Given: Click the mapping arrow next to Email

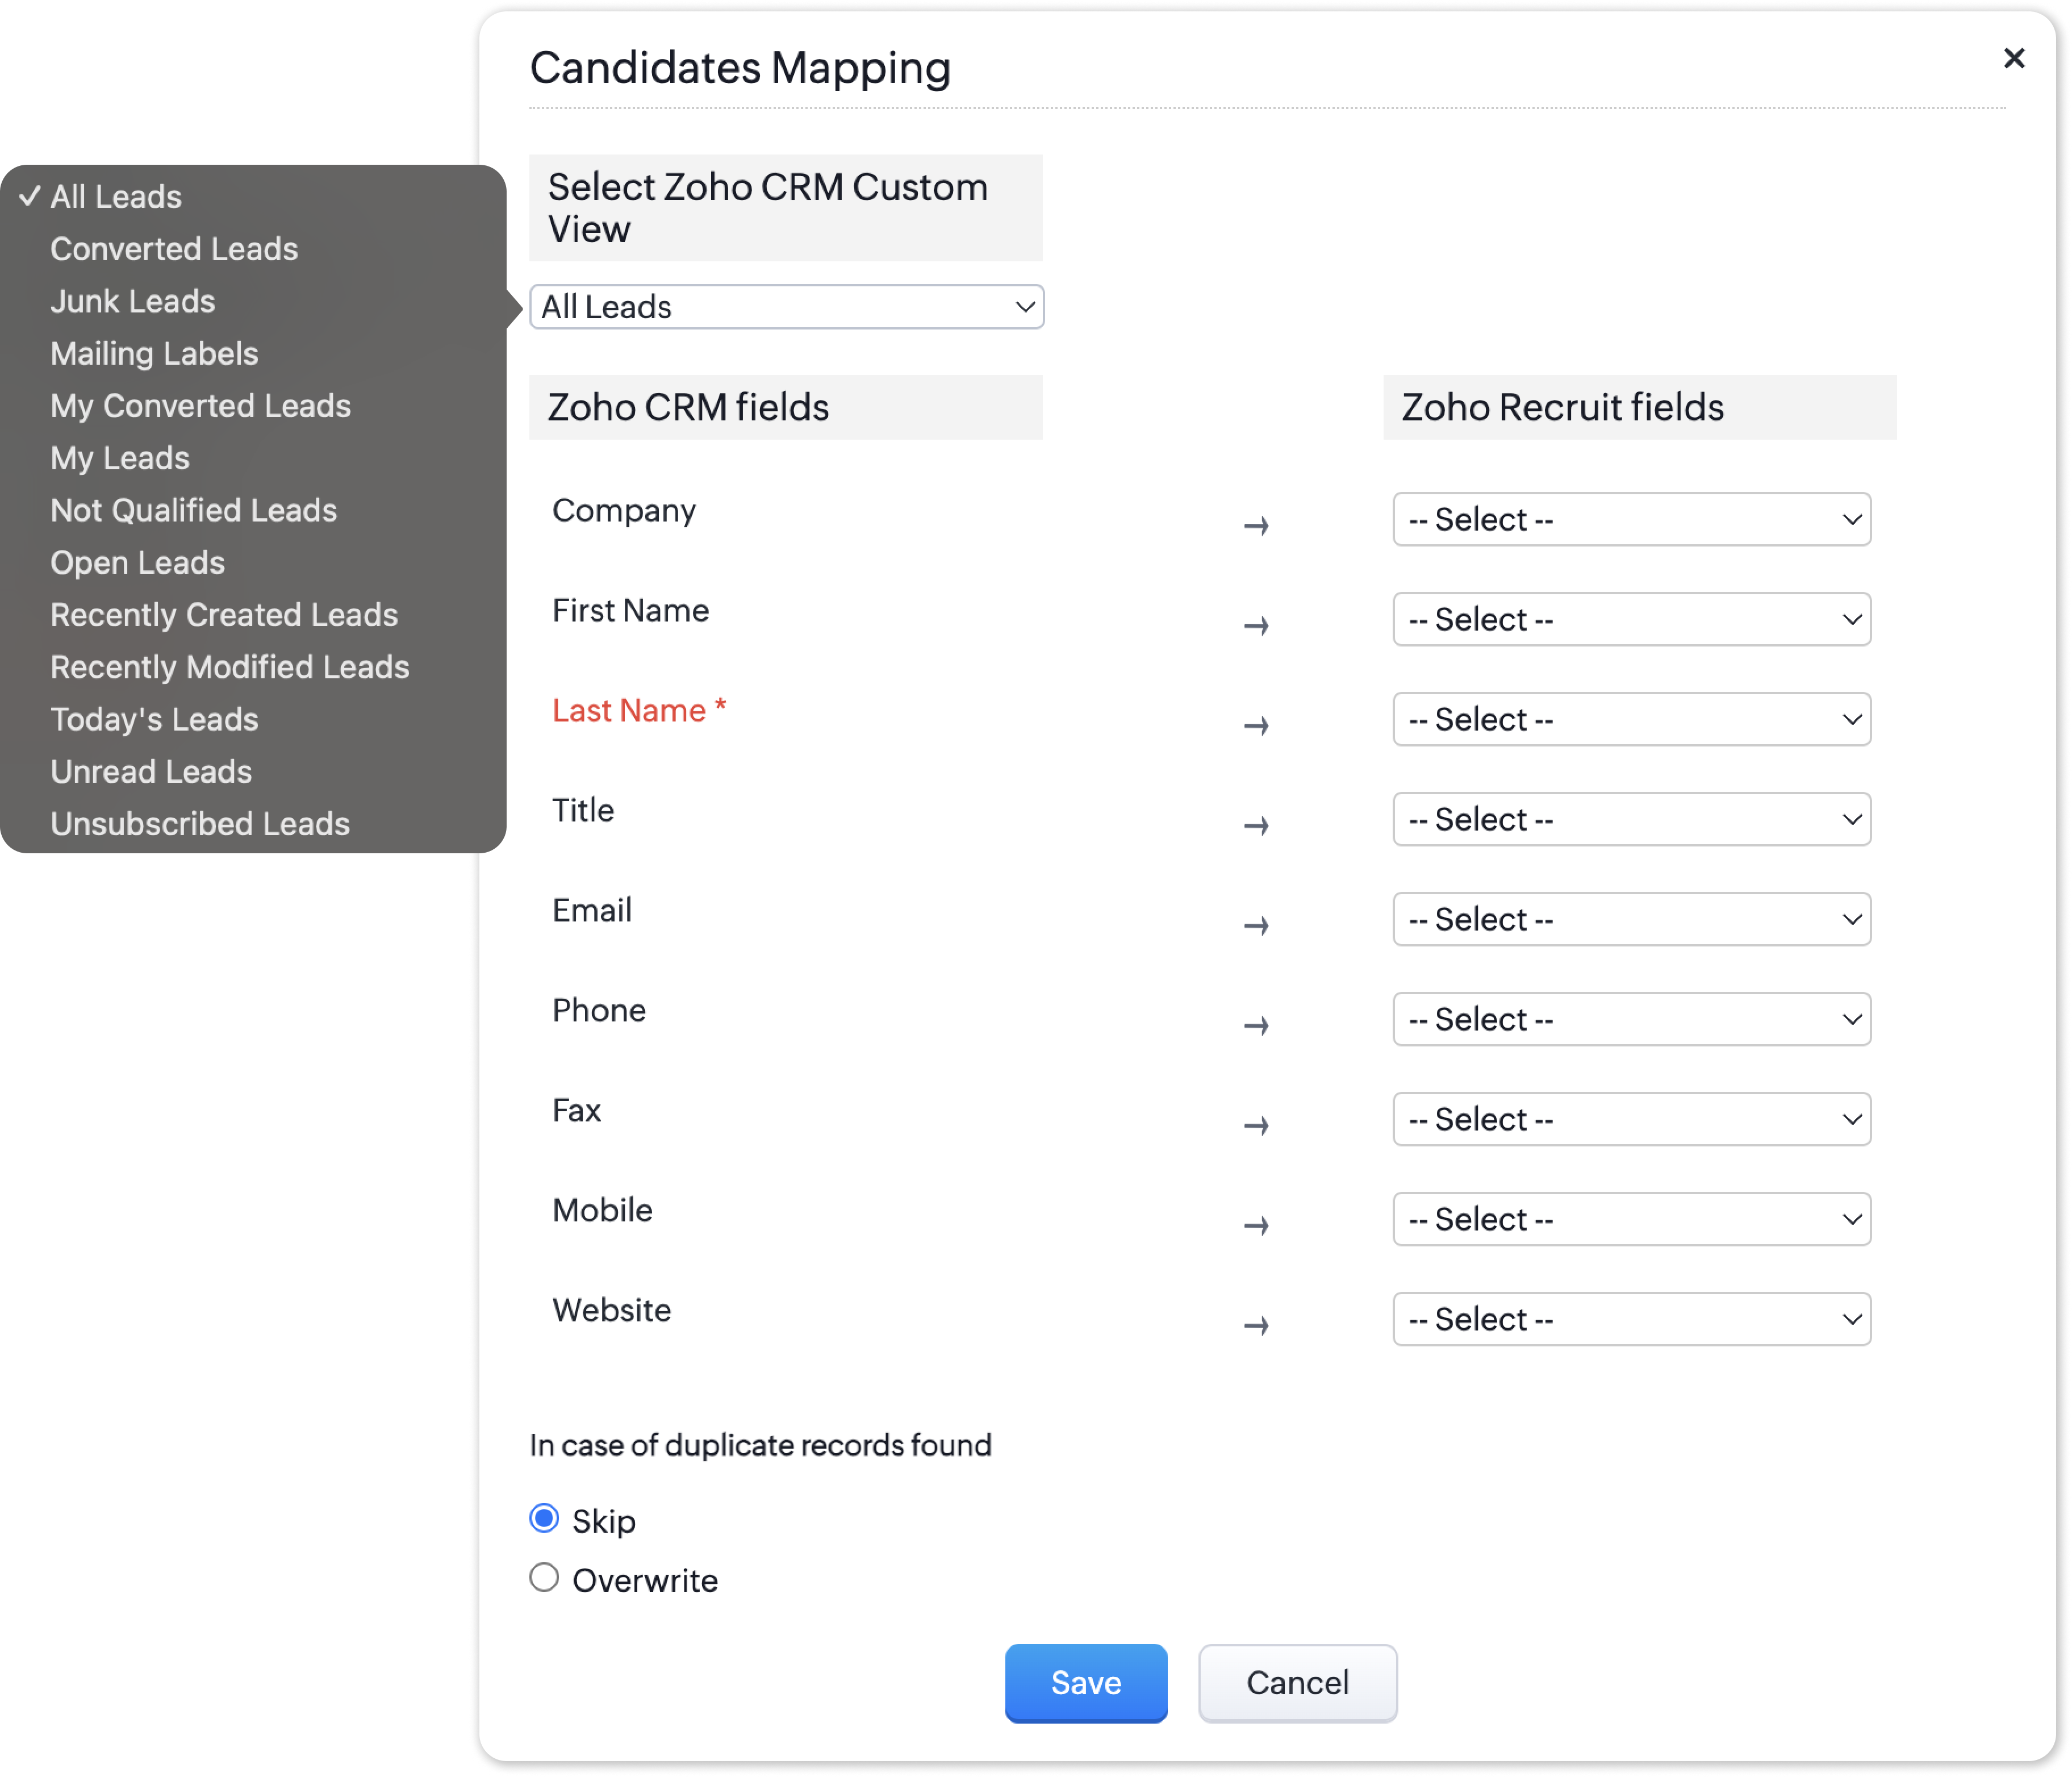Looking at the screenshot, I should click(1256, 925).
